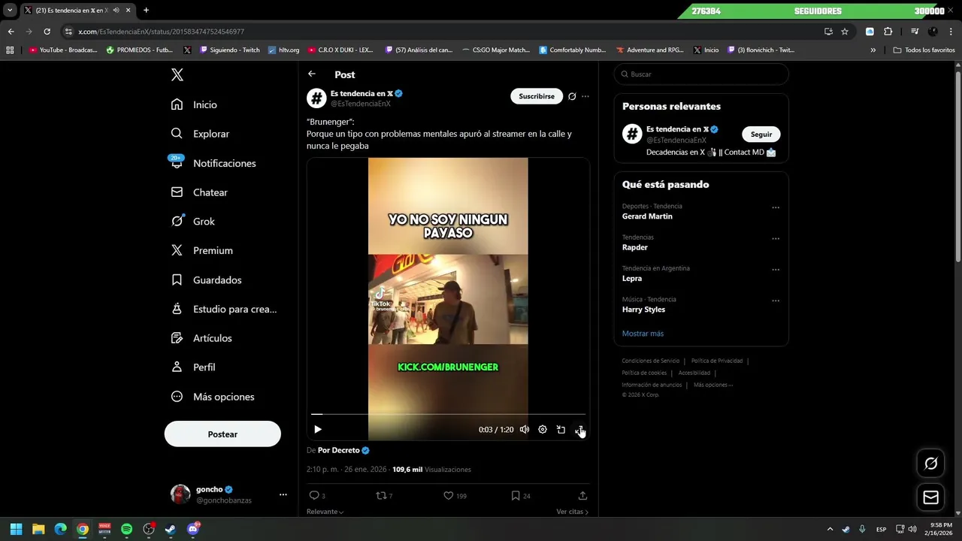Open video settings gear
The height and width of the screenshot is (541, 962).
tap(543, 430)
